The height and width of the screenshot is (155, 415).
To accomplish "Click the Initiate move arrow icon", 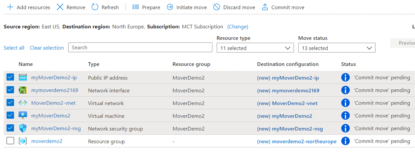I will (x=170, y=7).
